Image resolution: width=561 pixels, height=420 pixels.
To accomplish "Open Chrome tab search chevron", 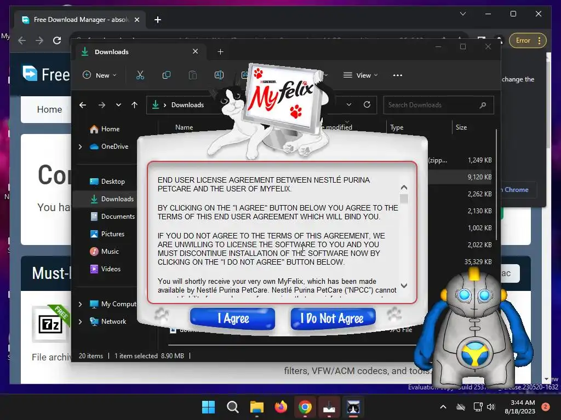I will (x=462, y=14).
